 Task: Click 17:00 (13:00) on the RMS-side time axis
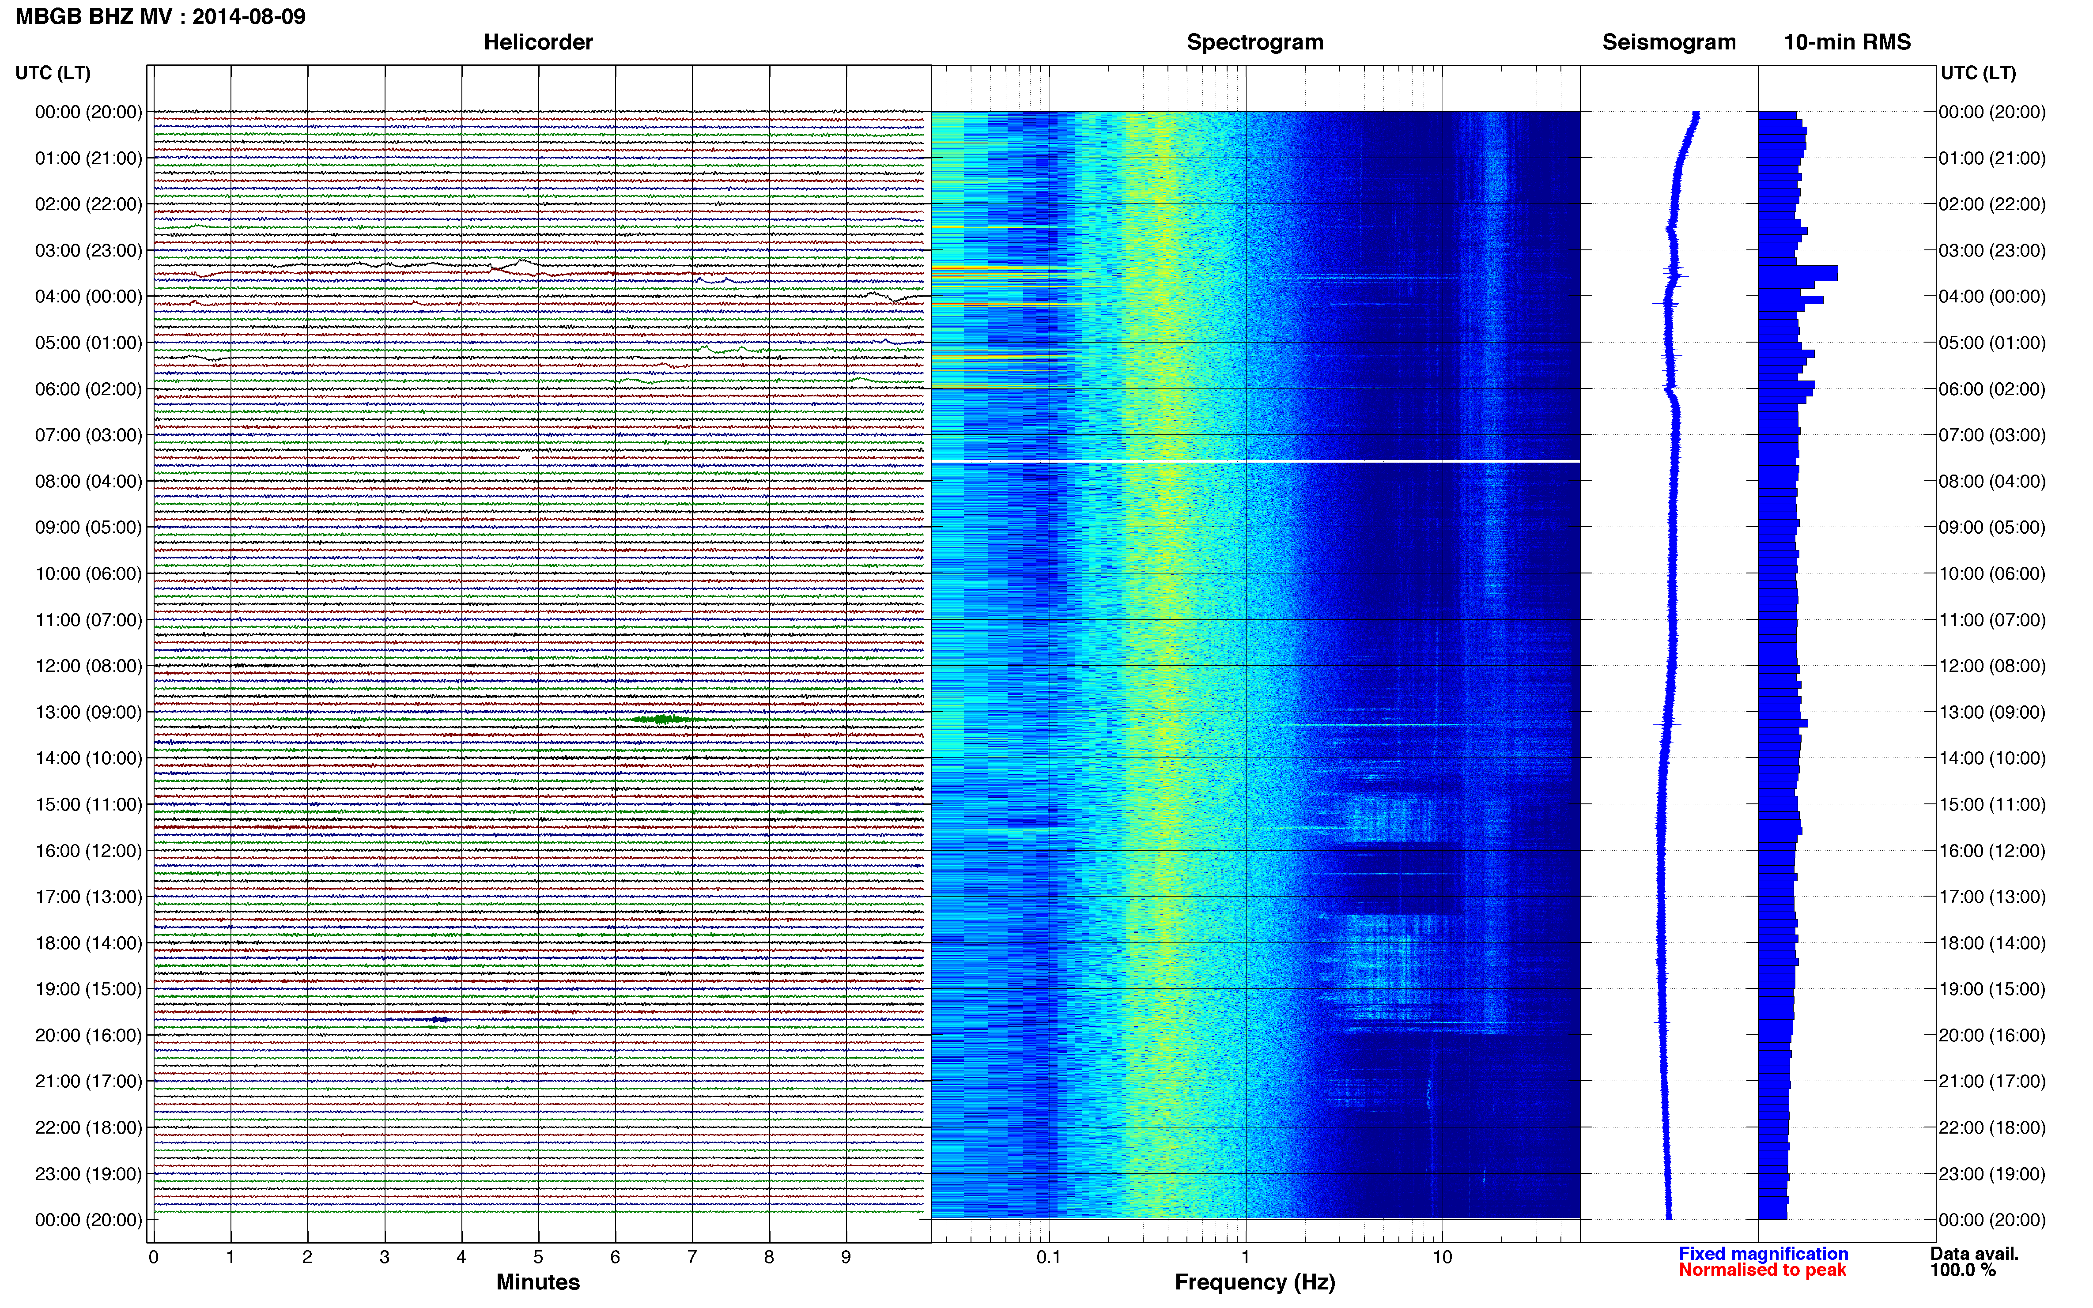(1992, 897)
